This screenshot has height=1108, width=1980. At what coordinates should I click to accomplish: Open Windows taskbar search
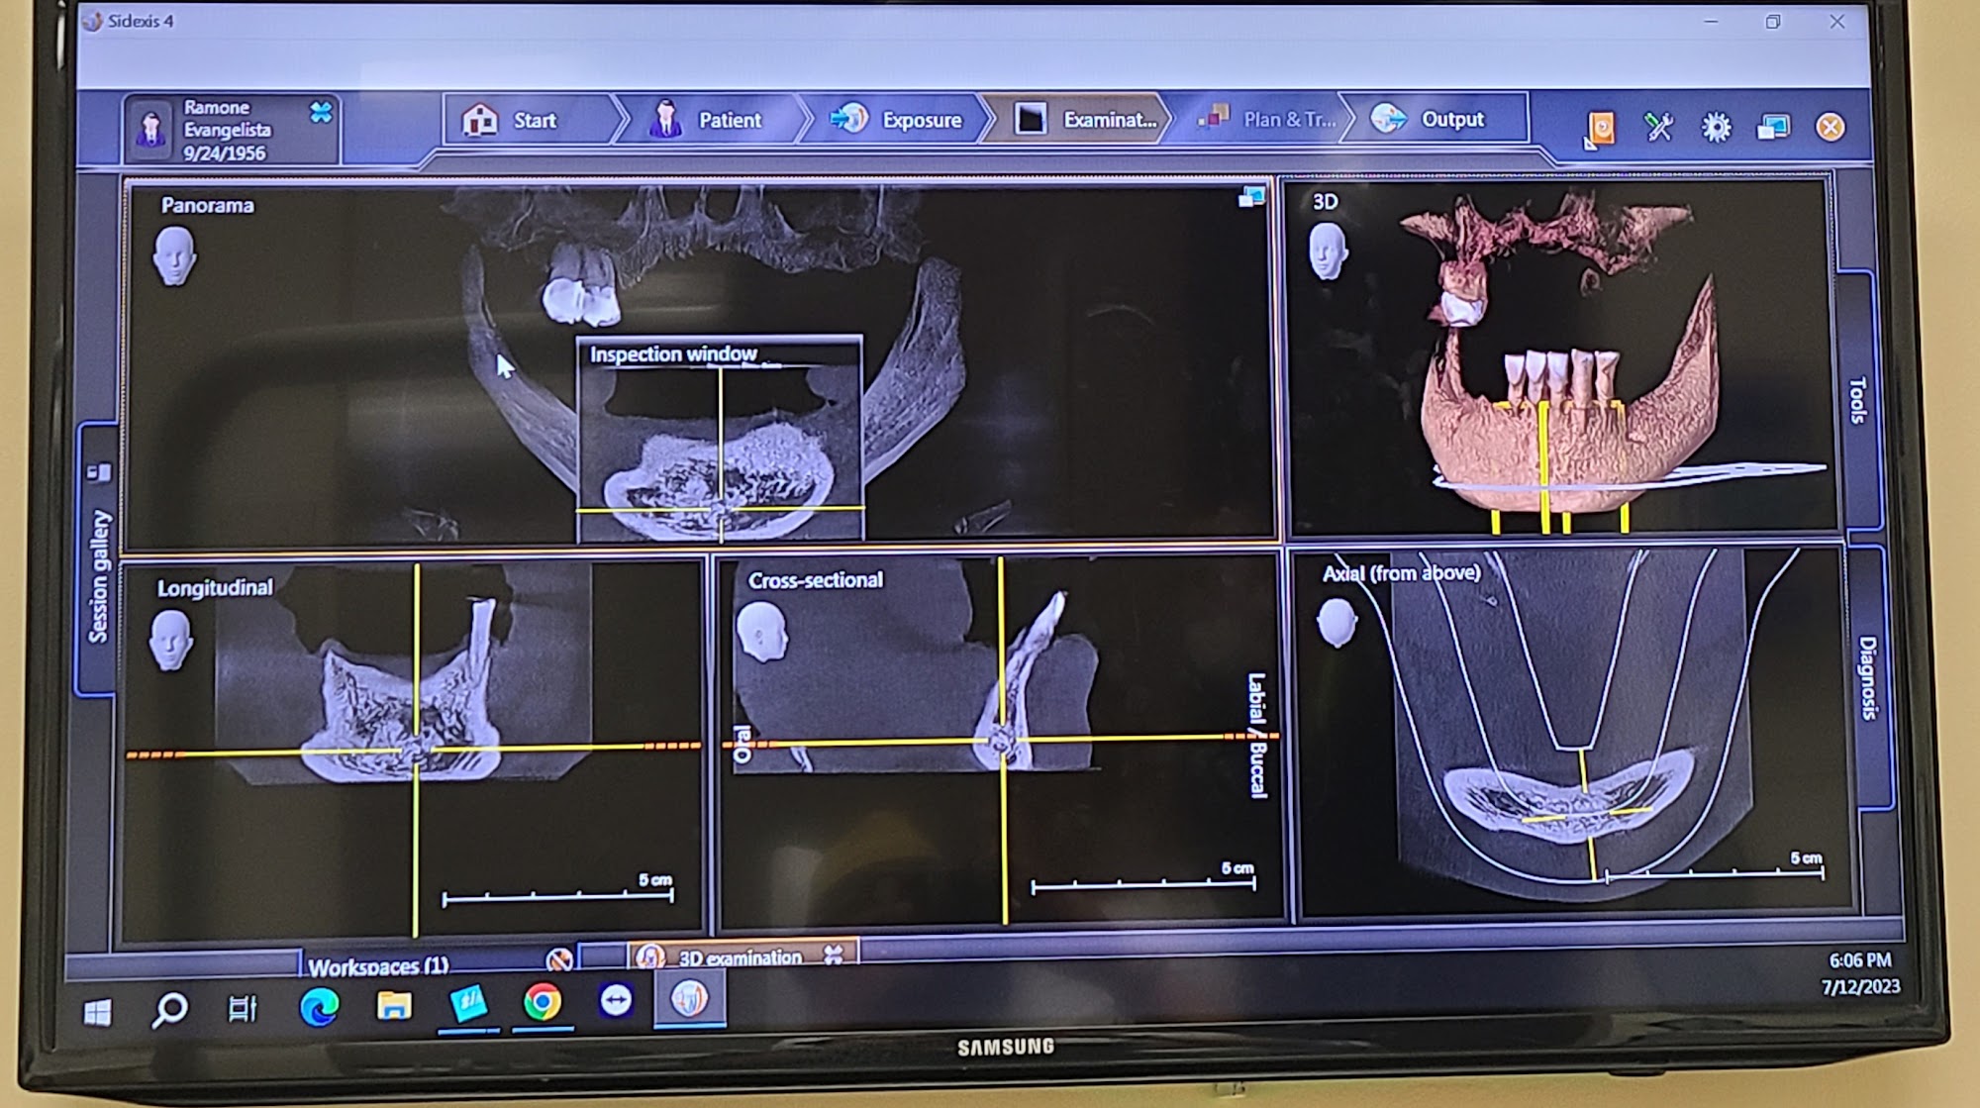click(170, 1011)
